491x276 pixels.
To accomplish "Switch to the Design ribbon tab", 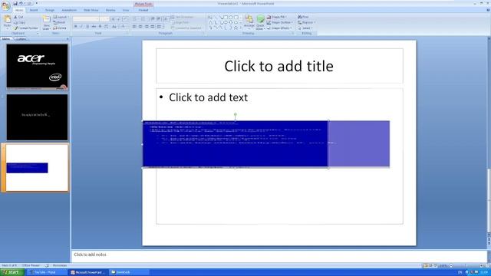I will (49, 10).
